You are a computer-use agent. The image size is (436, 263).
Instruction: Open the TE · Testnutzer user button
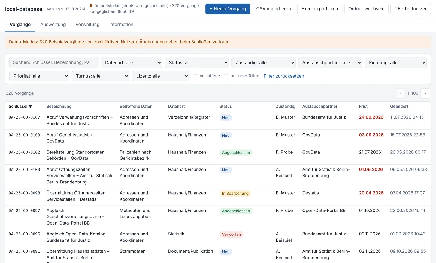(x=411, y=9)
